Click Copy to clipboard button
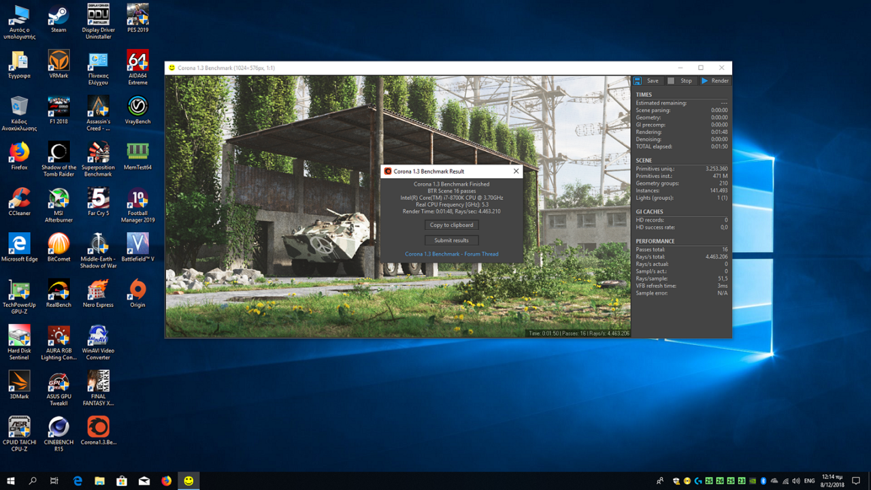The height and width of the screenshot is (490, 871). [x=451, y=225]
